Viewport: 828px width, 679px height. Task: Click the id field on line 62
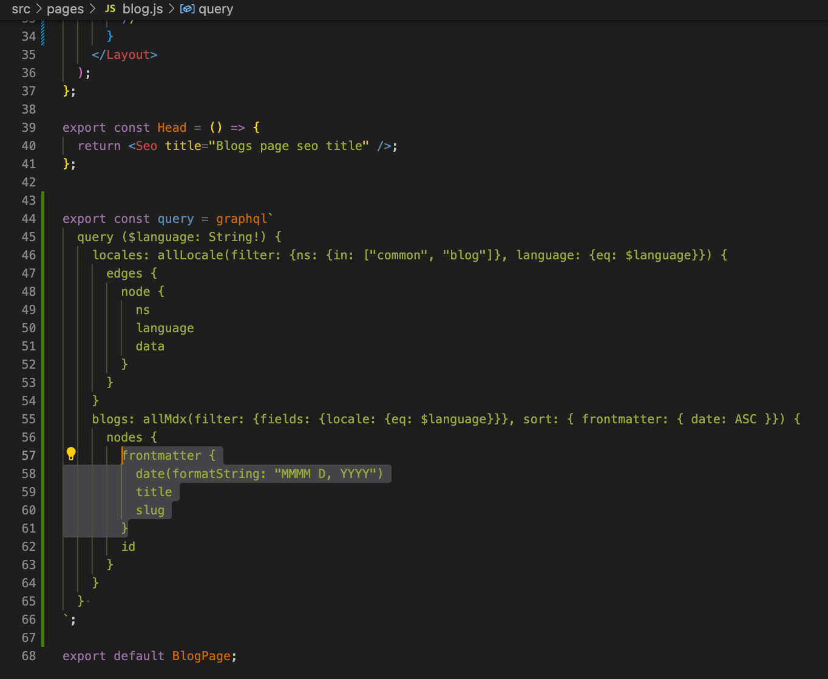pyautogui.click(x=128, y=547)
